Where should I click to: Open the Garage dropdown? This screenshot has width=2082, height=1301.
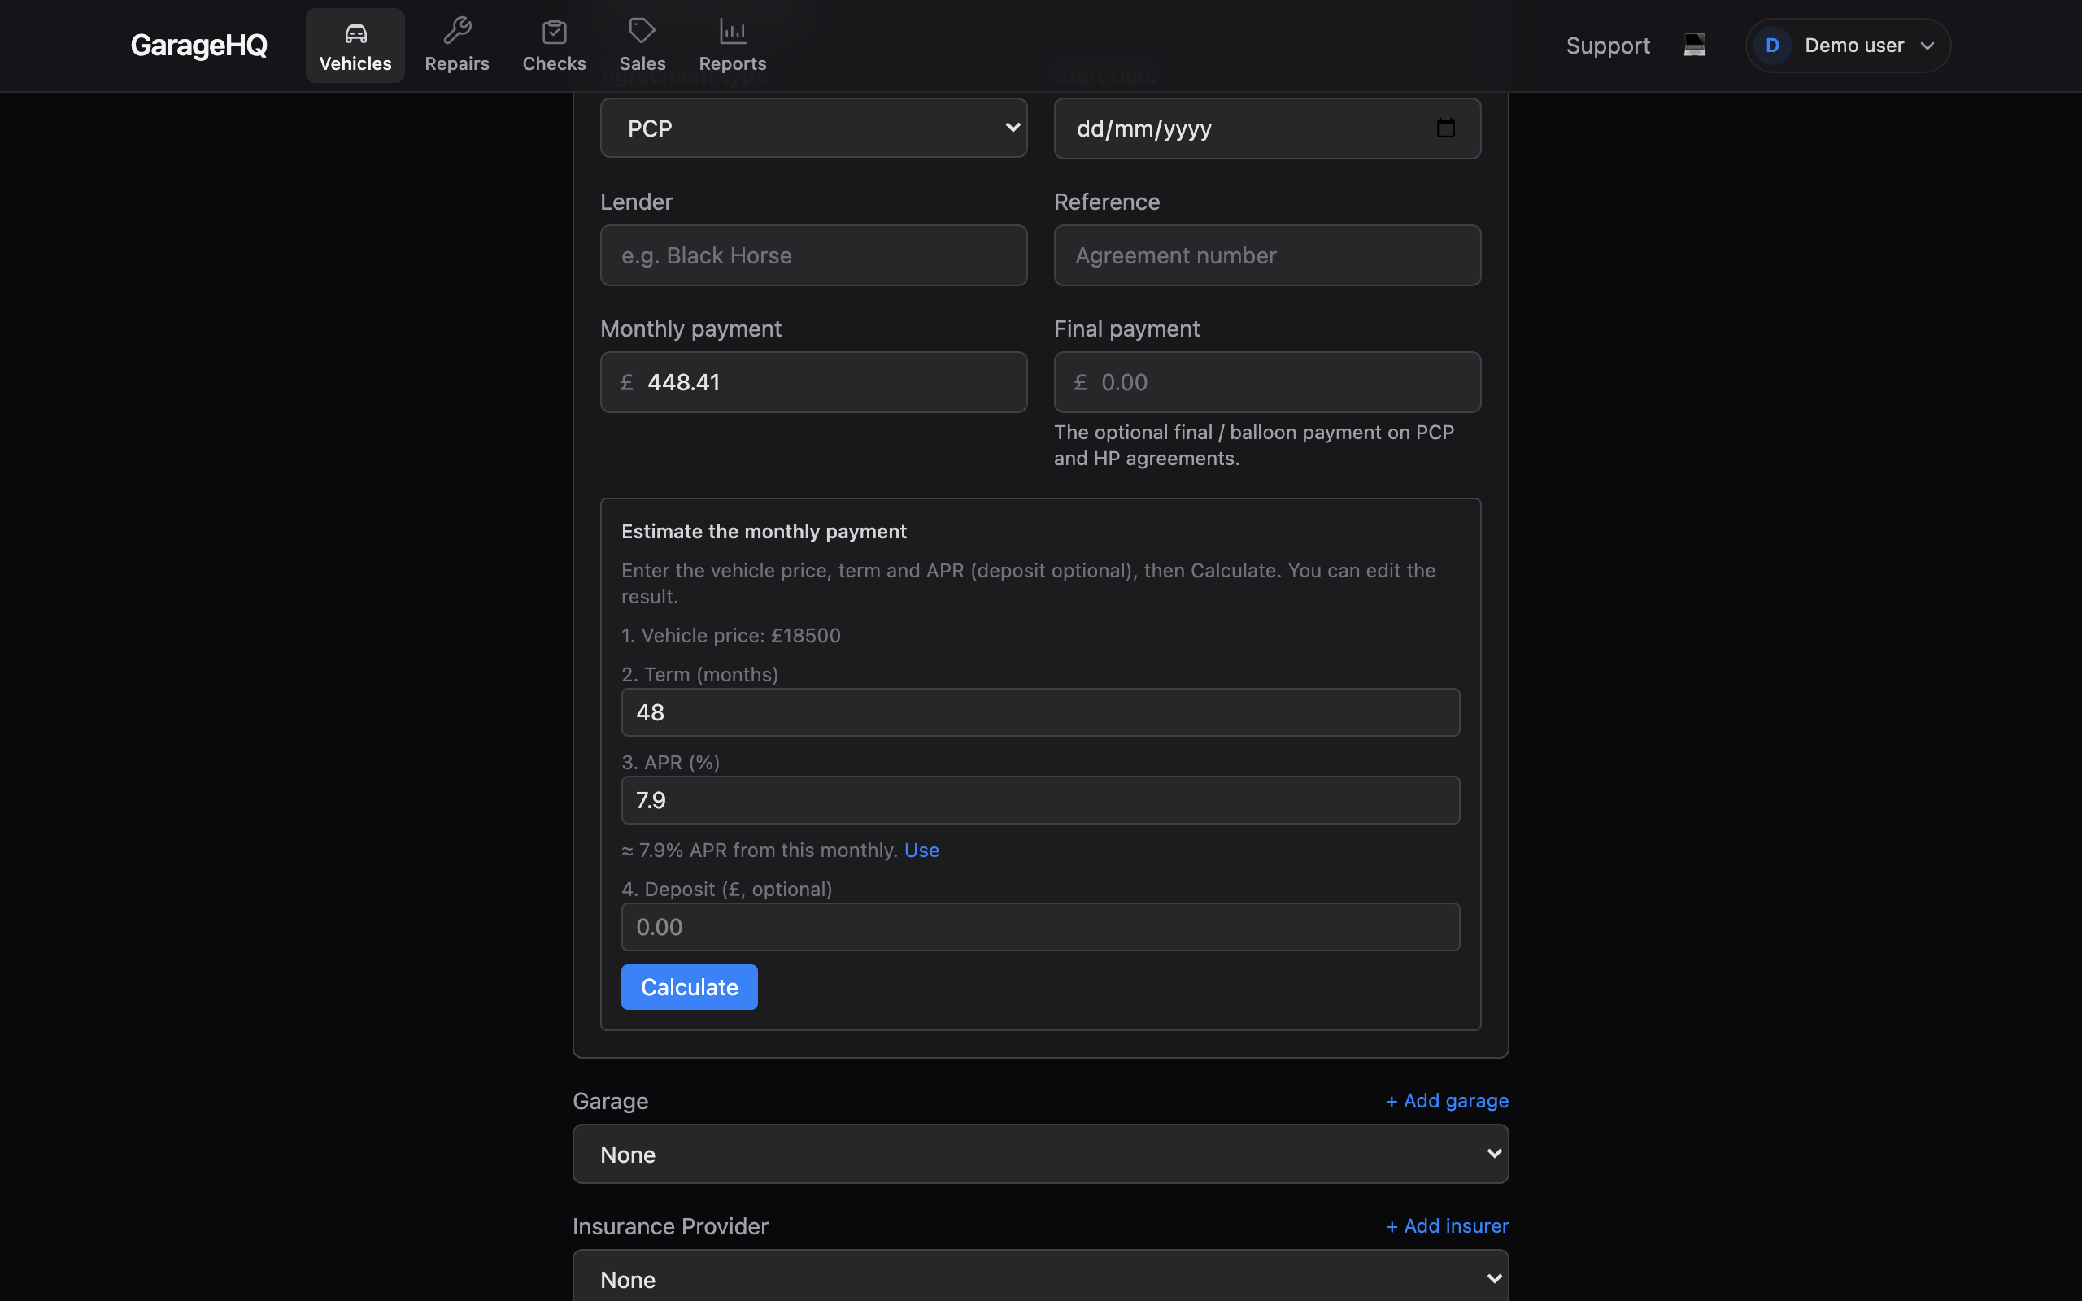click(1040, 1154)
